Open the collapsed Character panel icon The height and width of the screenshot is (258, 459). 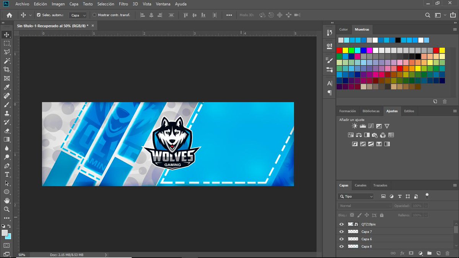(x=329, y=83)
